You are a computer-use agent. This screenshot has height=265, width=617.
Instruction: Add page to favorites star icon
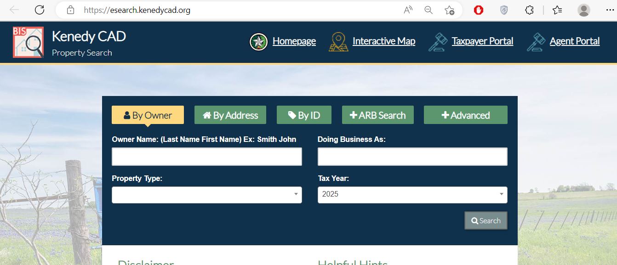pyautogui.click(x=449, y=10)
